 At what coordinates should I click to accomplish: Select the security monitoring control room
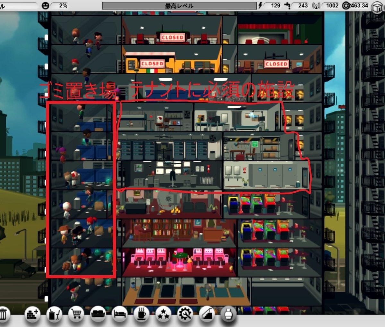point(172,175)
